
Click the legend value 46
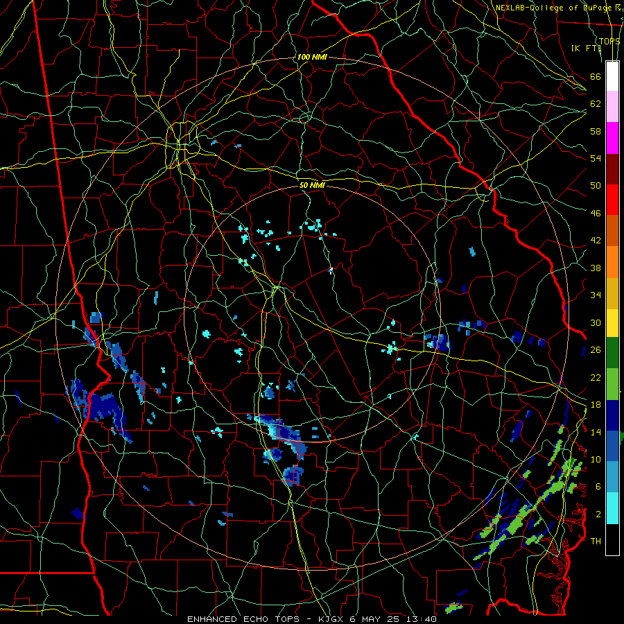[x=596, y=214]
